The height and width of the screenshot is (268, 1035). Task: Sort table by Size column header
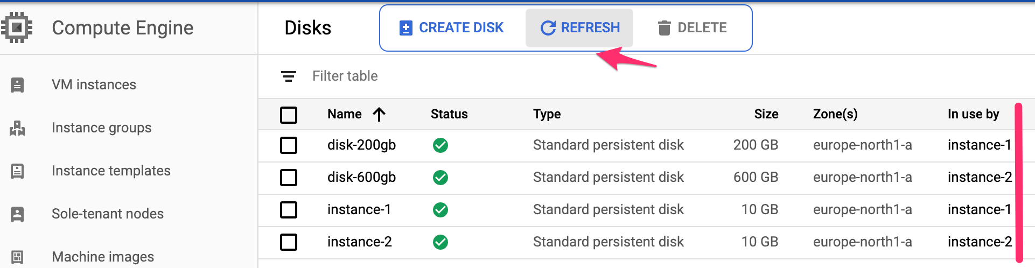point(766,114)
